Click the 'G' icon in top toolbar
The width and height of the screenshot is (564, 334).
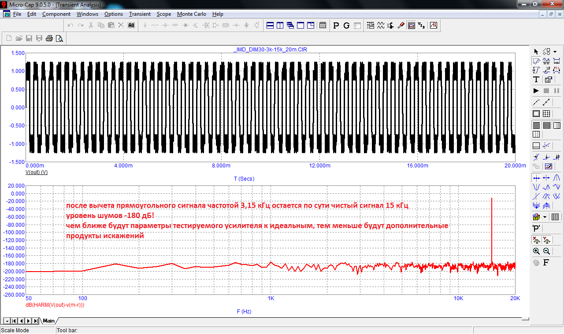(346, 25)
